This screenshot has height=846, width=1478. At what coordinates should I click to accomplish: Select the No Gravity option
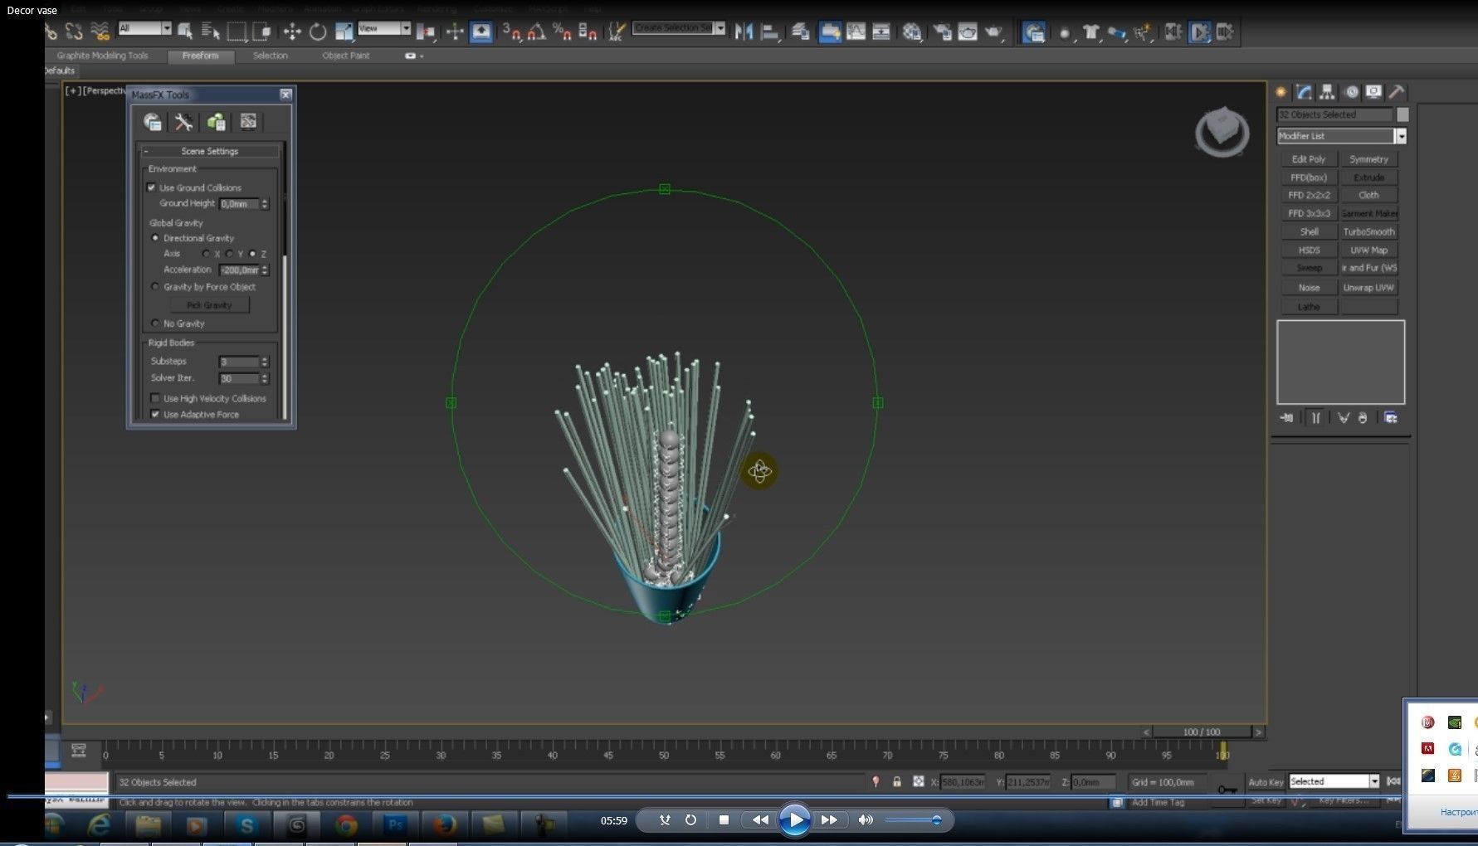tap(155, 323)
